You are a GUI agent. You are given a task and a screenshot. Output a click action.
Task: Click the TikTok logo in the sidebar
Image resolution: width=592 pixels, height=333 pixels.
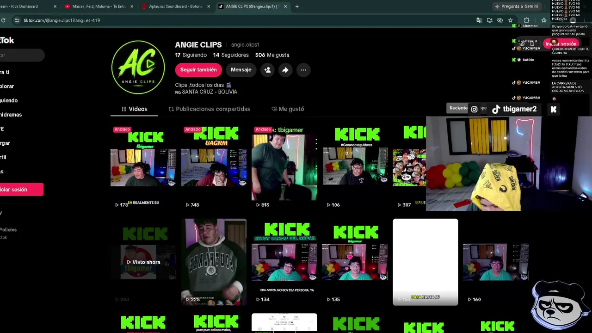[7, 40]
